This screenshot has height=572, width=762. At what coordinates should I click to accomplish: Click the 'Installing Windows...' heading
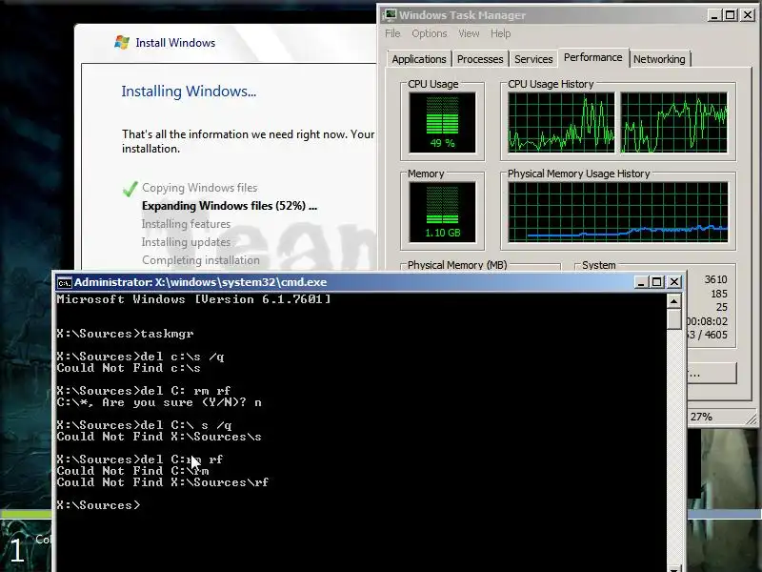click(x=189, y=91)
